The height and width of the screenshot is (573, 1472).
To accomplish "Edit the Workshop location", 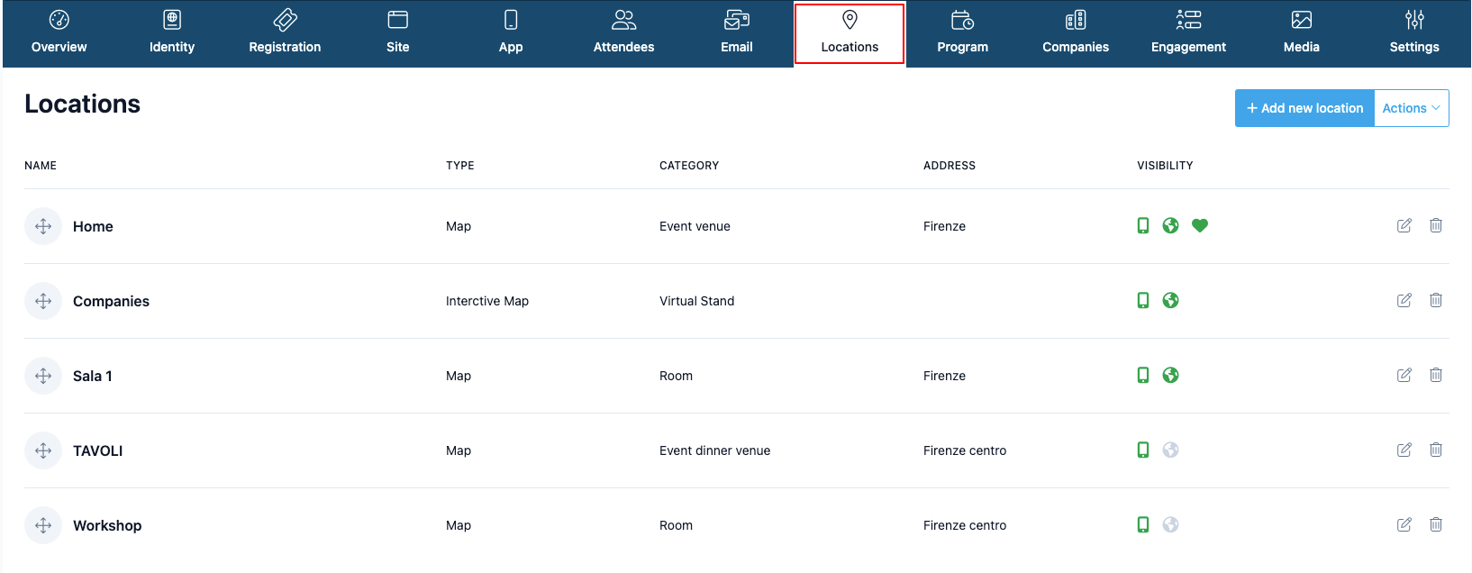I will pos(1404,524).
